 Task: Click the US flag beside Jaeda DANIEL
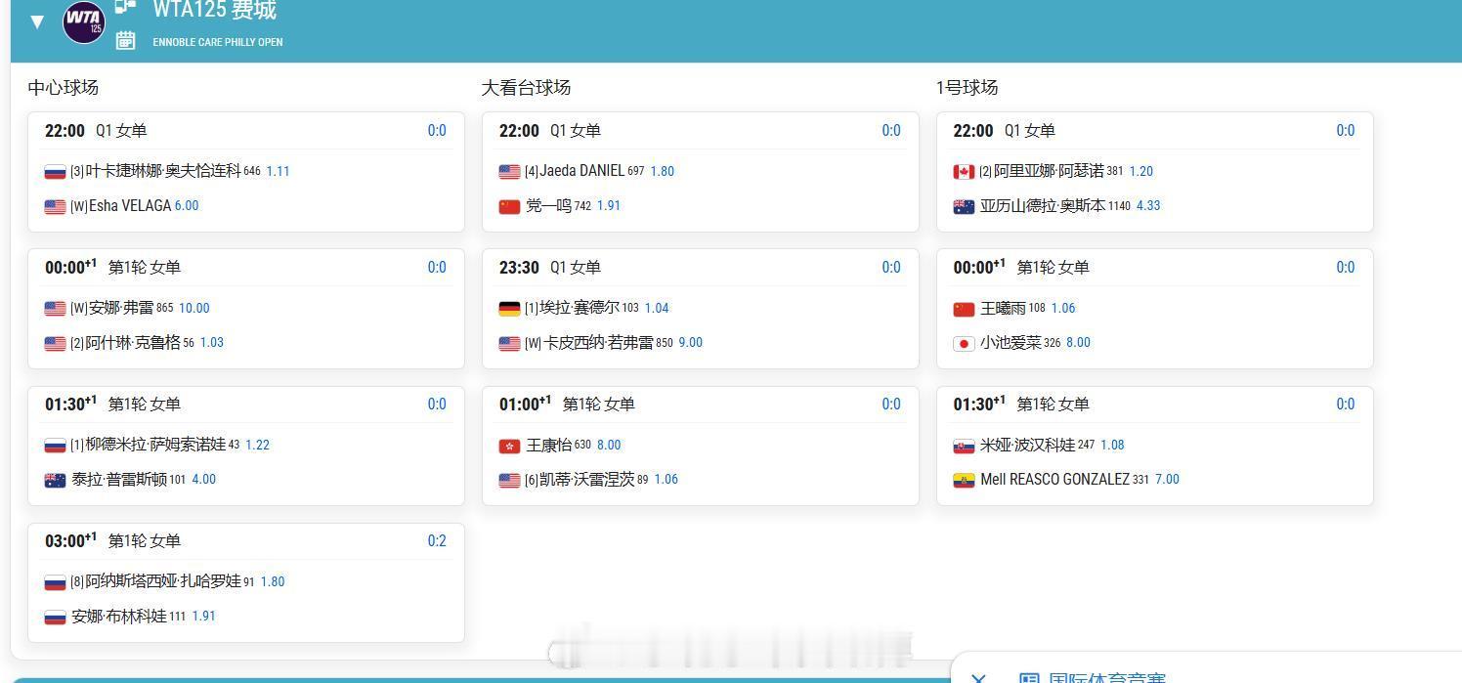click(x=509, y=172)
